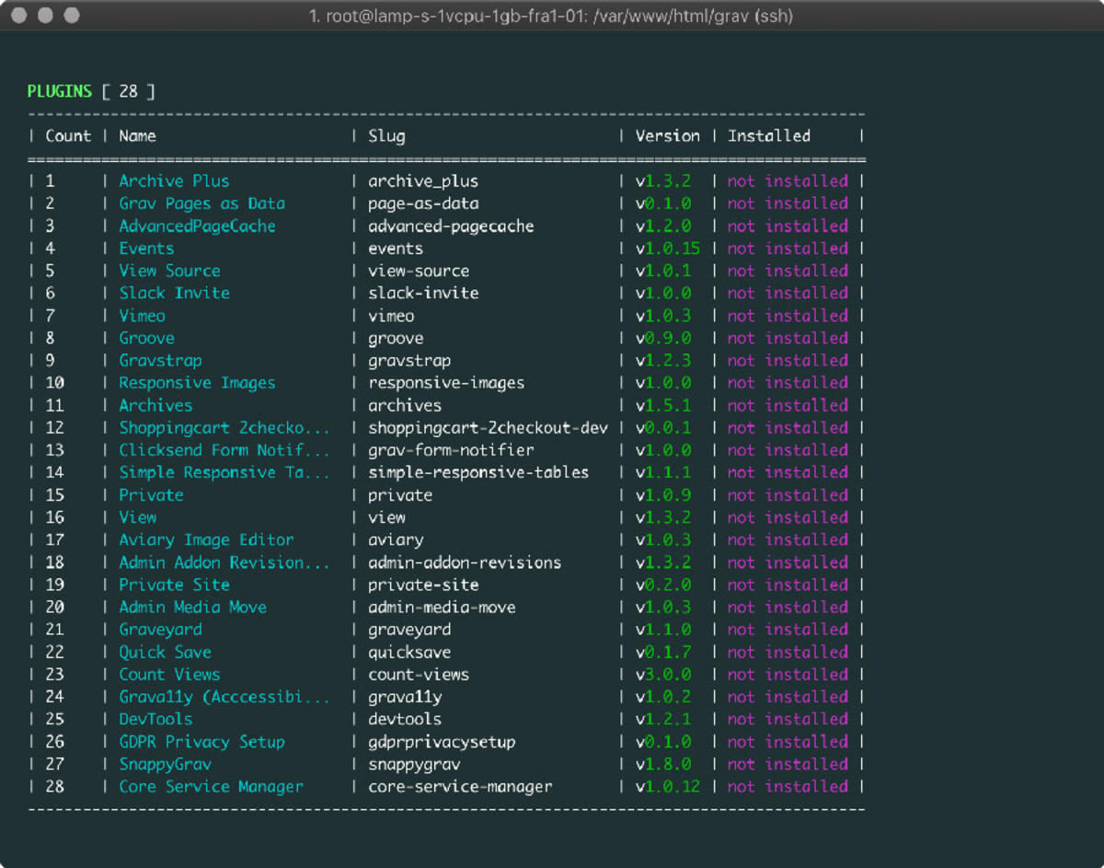The image size is (1104, 868).
Task: Click the Graveyard plugin name
Action: [x=160, y=630]
